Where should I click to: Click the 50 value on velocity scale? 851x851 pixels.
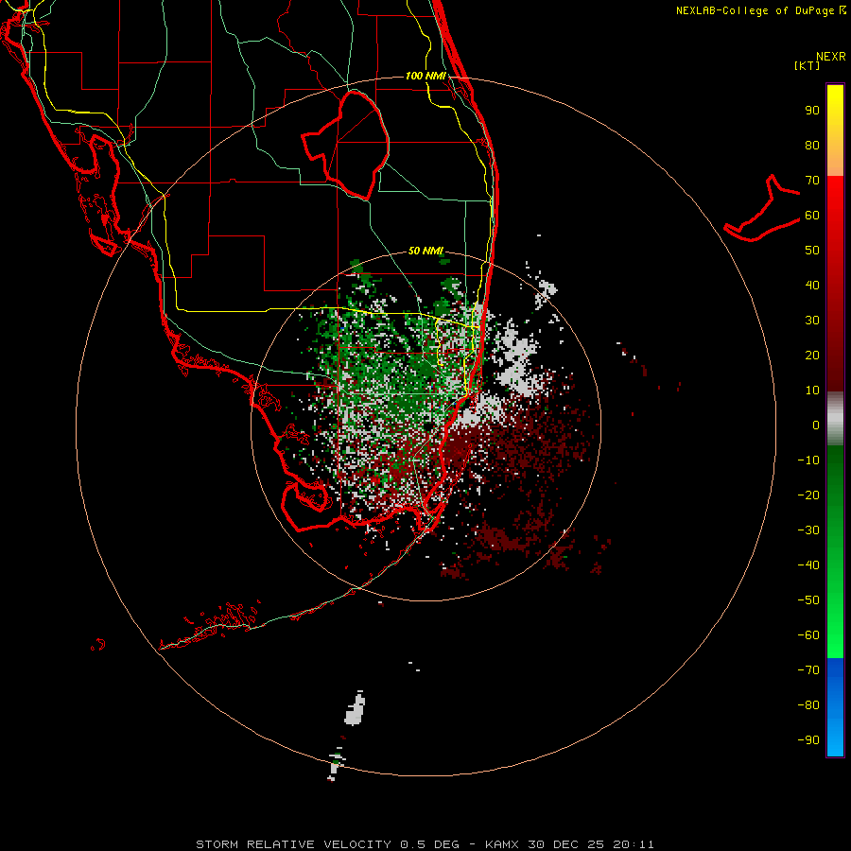pos(812,251)
